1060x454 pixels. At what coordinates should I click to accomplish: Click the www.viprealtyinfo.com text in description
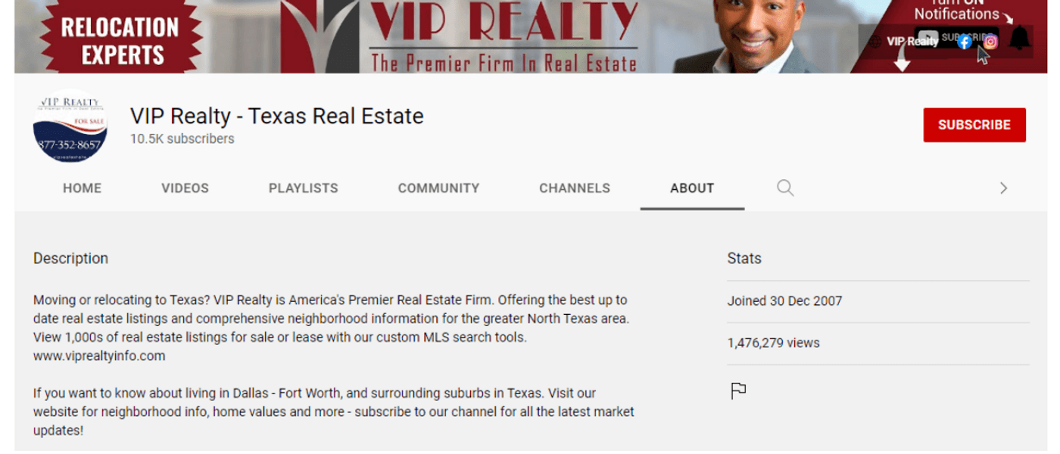click(x=99, y=356)
